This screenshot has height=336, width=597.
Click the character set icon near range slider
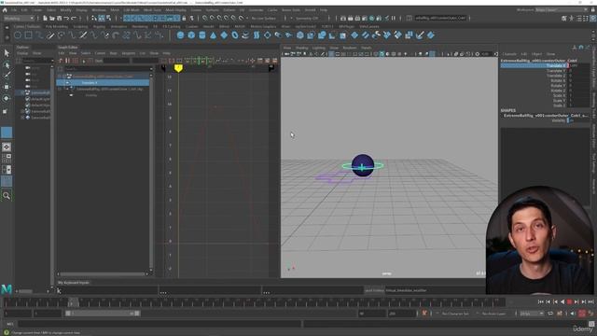[424, 314]
